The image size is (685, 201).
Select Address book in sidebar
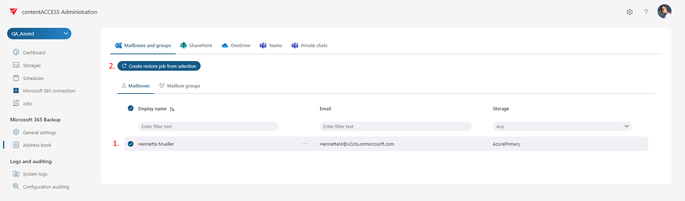pos(37,145)
